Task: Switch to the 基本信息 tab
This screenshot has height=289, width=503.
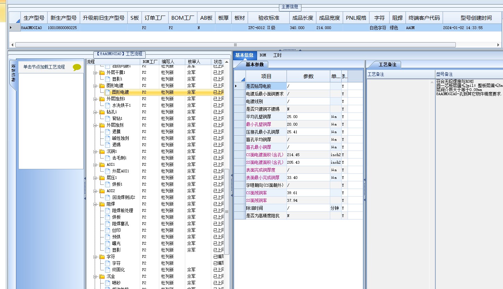Action: click(244, 55)
